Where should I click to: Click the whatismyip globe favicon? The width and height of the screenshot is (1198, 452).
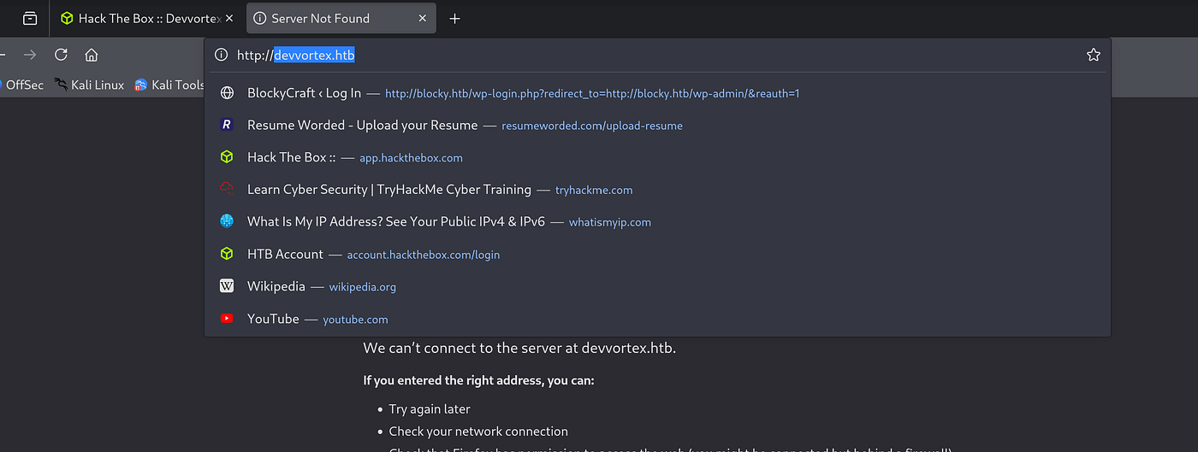pyautogui.click(x=227, y=221)
